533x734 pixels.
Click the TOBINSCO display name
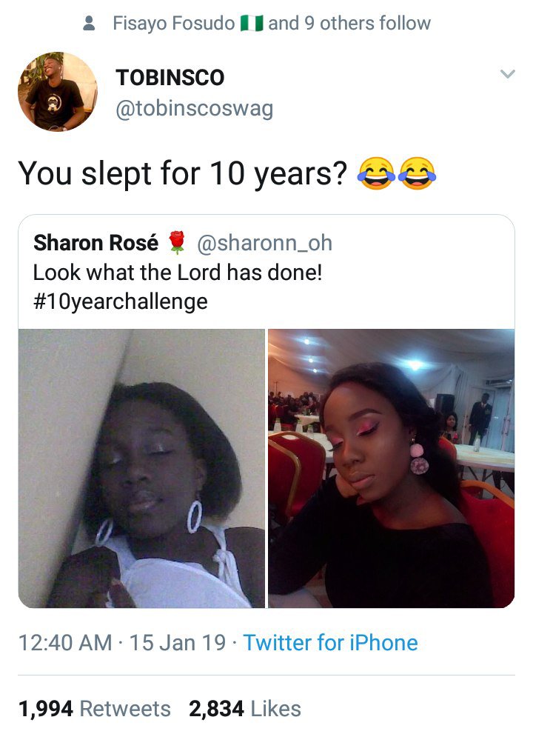tap(170, 78)
